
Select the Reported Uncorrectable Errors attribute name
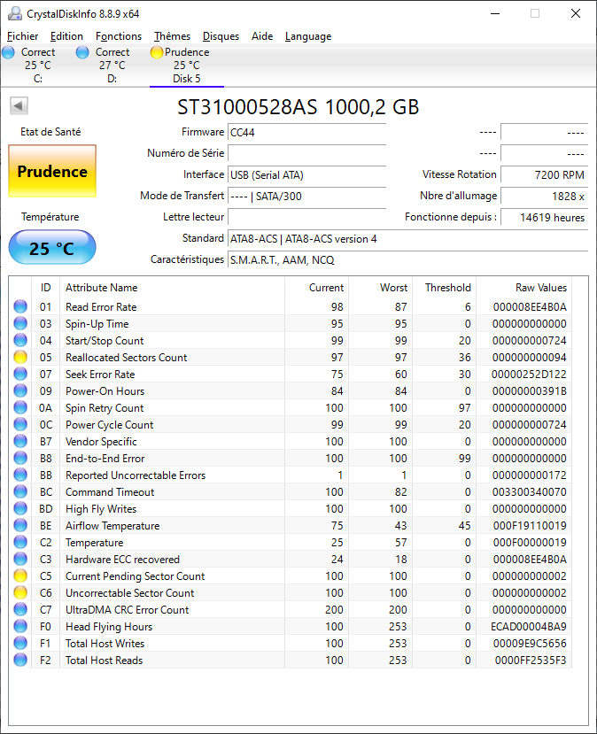136,475
